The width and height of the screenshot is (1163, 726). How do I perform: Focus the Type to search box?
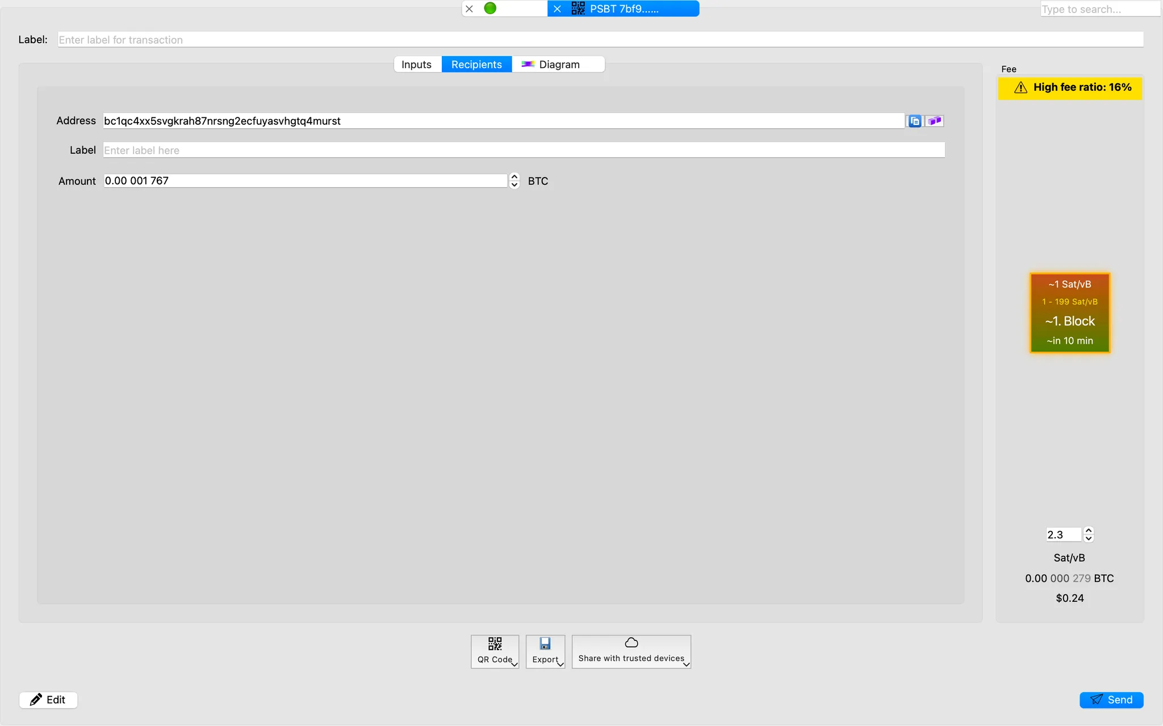1099,9
